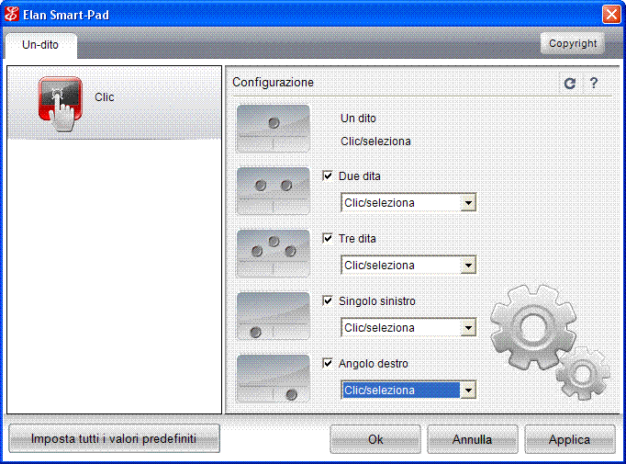Open the Tre dita action dropdown

(408, 265)
